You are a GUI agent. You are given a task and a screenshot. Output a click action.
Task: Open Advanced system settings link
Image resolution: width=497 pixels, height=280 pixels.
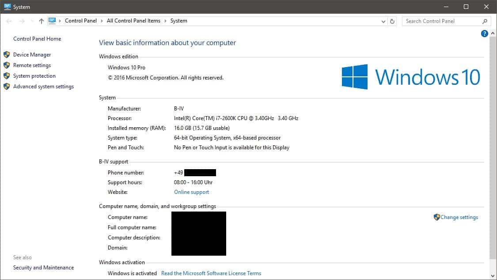(43, 87)
